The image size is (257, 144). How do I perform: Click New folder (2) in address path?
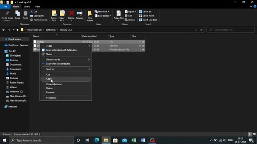(x=35, y=30)
